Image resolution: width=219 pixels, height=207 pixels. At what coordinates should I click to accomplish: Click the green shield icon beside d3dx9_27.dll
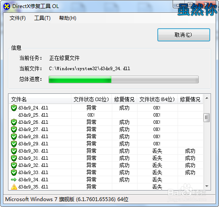coord(14,129)
